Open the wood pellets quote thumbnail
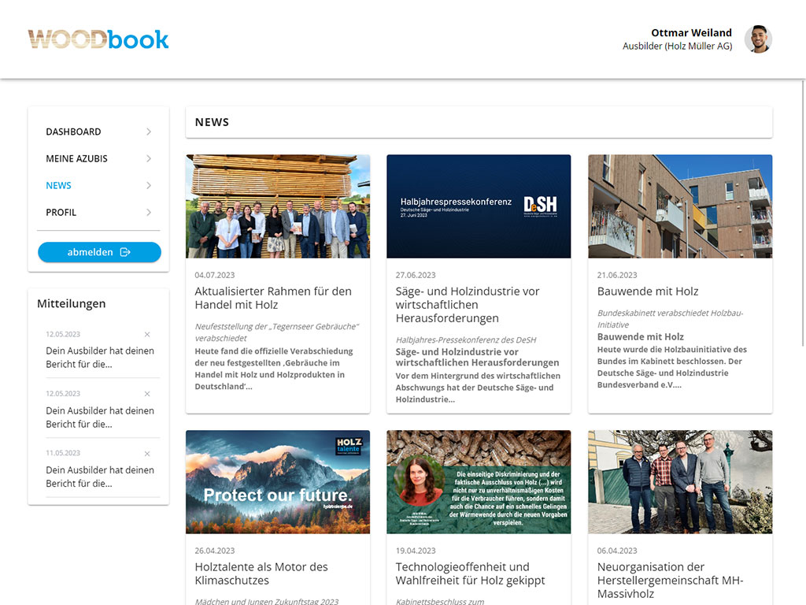806x605 pixels. (479, 482)
